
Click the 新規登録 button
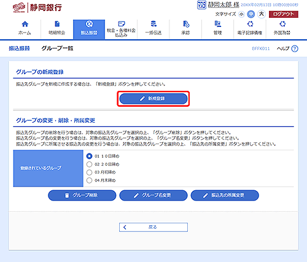pos(153,99)
